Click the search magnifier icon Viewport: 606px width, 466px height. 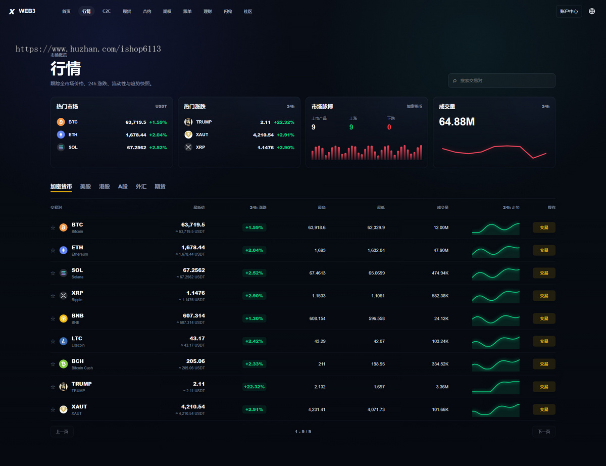[455, 81]
